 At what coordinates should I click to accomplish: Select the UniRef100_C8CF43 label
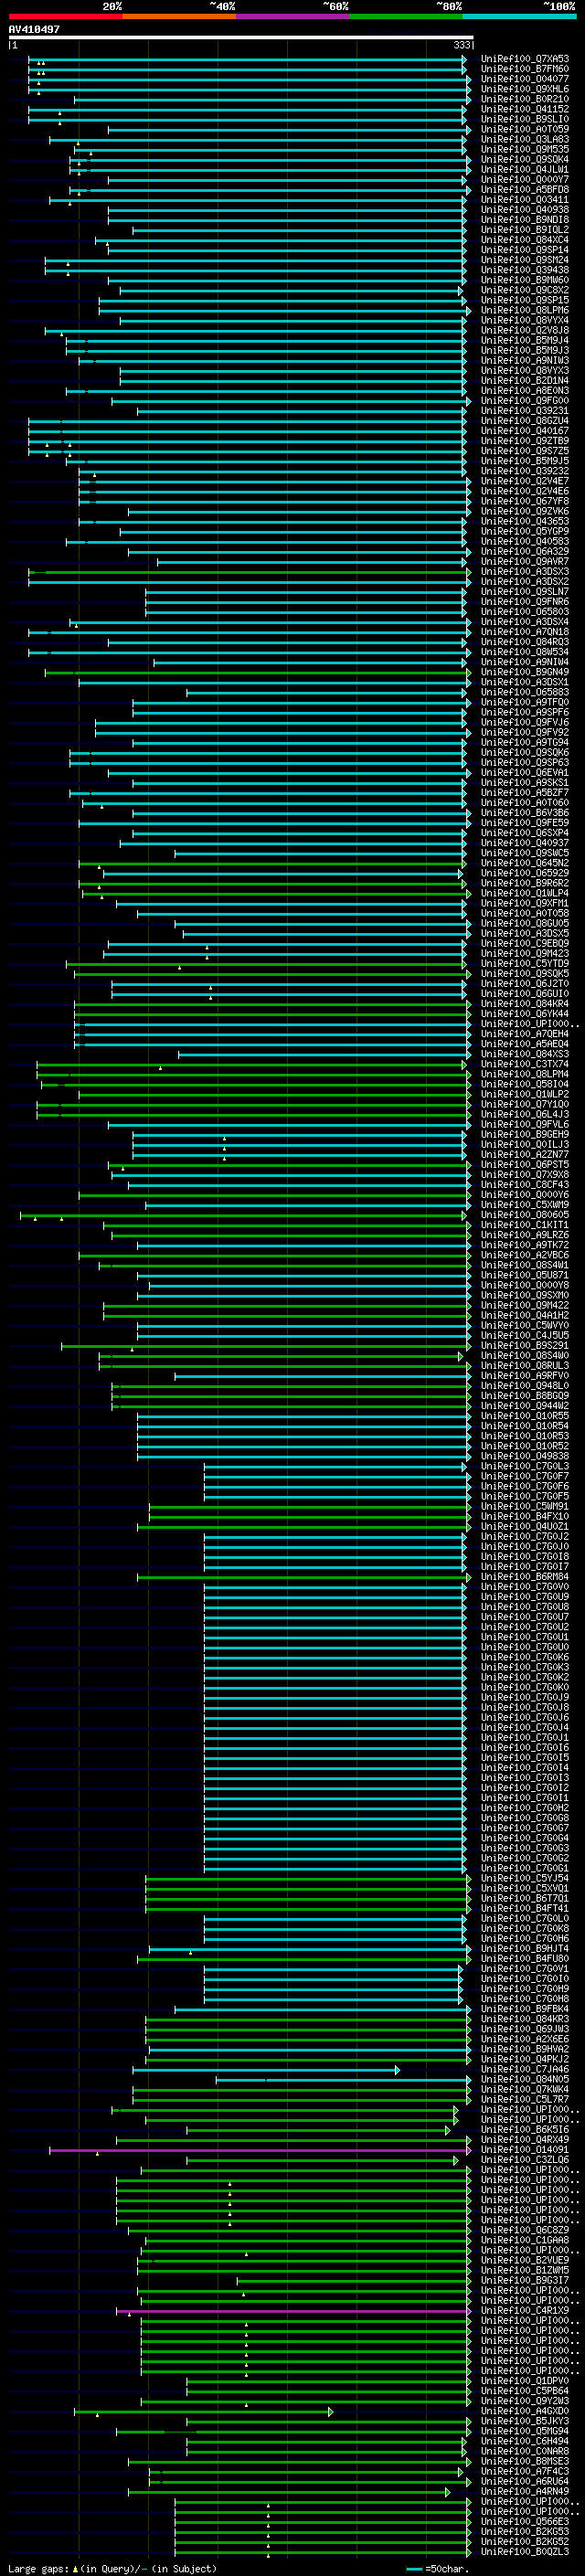(525, 1185)
